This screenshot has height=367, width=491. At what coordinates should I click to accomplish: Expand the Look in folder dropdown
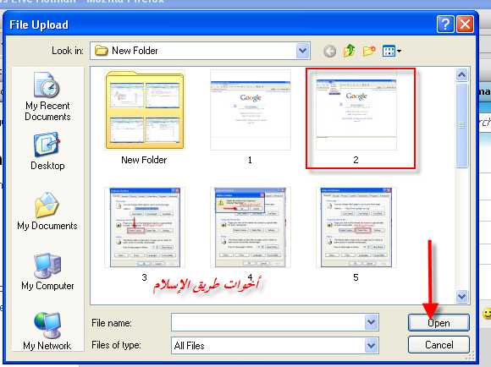click(x=302, y=51)
